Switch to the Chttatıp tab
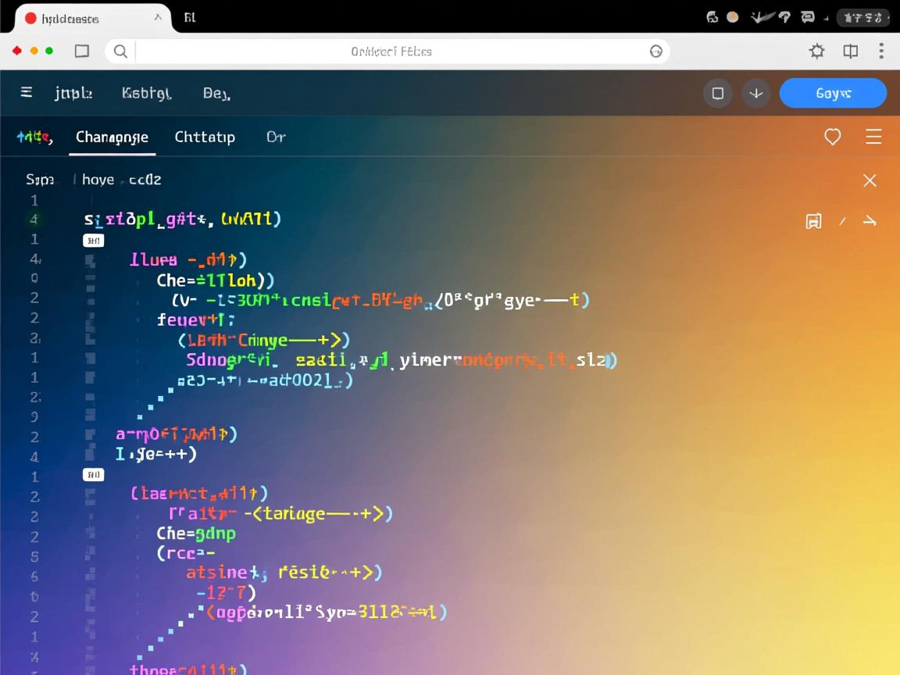The width and height of the screenshot is (900, 675). click(x=205, y=137)
